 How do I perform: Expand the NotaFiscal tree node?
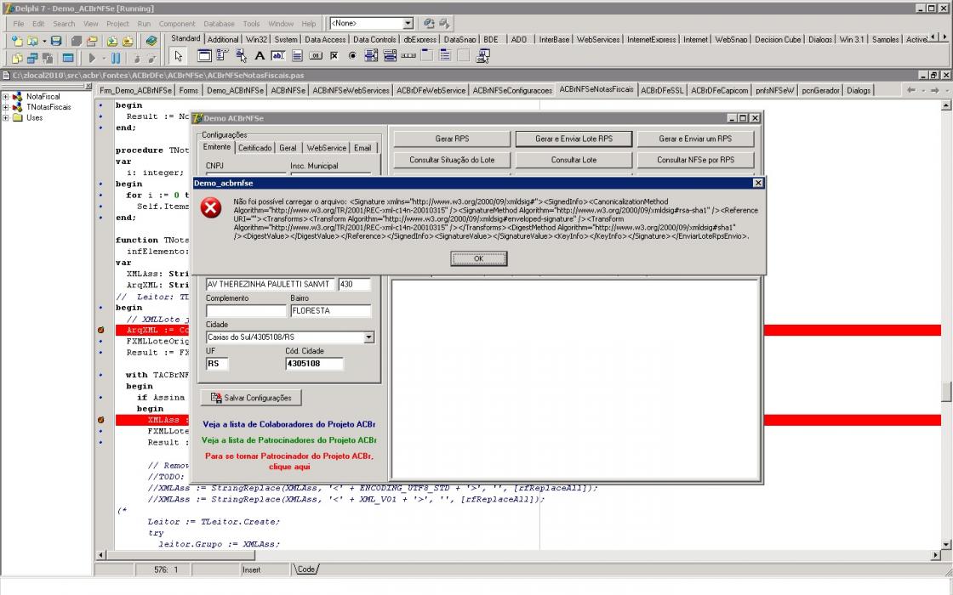[x=5, y=97]
